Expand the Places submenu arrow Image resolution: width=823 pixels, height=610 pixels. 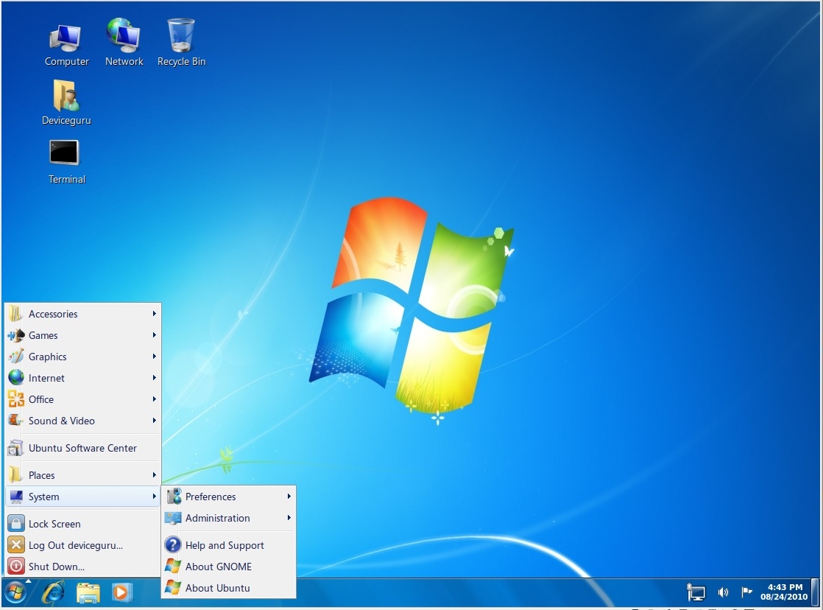155,475
